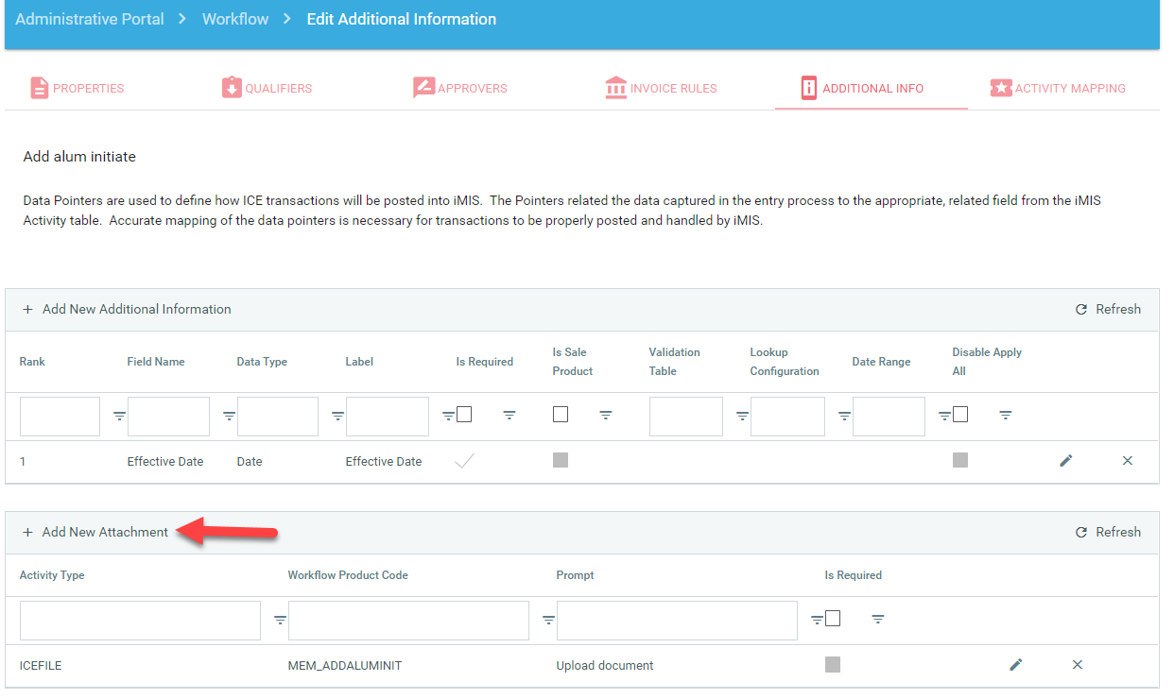This screenshot has height=699, width=1174.
Task: Click the Workflow Product Code filter icon
Action: (x=548, y=620)
